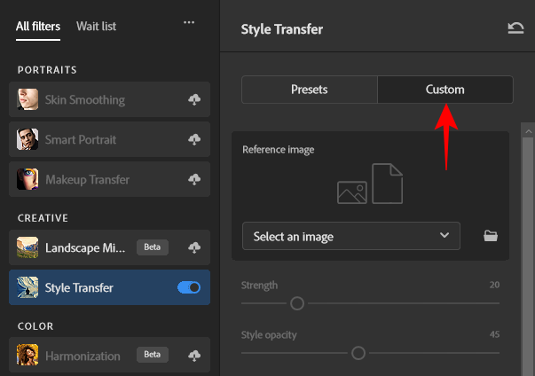Click the CREATIVE section heading
Screen dimensions: 535x376
(43, 218)
